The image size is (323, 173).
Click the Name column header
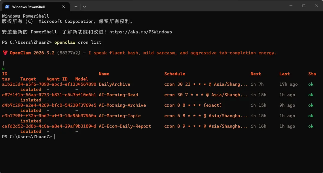[104, 74]
